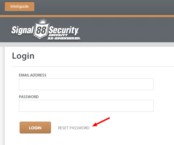Click the word 'Signal' in the logo
Viewport: 174px width, 145px height.
pyautogui.click(x=22, y=30)
